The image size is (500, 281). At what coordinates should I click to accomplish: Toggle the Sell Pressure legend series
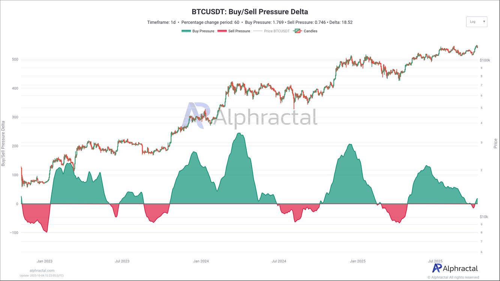[x=239, y=31]
